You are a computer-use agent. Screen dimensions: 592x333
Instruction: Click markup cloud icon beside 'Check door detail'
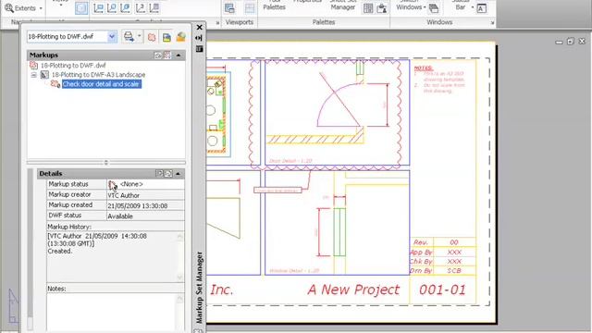pyautogui.click(x=55, y=84)
